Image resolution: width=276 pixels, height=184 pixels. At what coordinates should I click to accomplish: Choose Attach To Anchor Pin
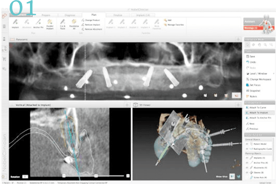pyautogui.click(x=259, y=118)
